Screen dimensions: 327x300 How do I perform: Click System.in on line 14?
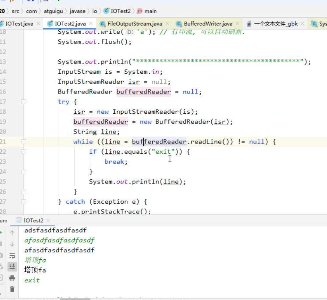tap(142, 72)
